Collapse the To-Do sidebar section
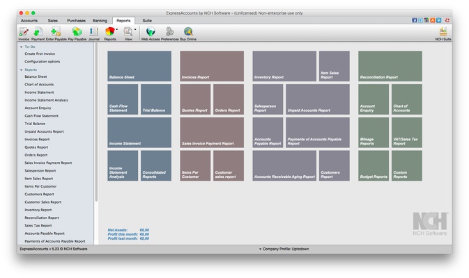This screenshot has width=469, height=278. [x=21, y=46]
